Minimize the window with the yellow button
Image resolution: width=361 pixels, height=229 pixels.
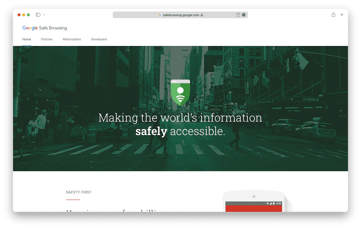(x=24, y=15)
